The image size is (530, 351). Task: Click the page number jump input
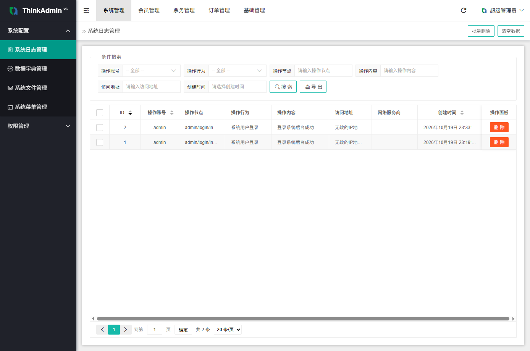pyautogui.click(x=155, y=330)
